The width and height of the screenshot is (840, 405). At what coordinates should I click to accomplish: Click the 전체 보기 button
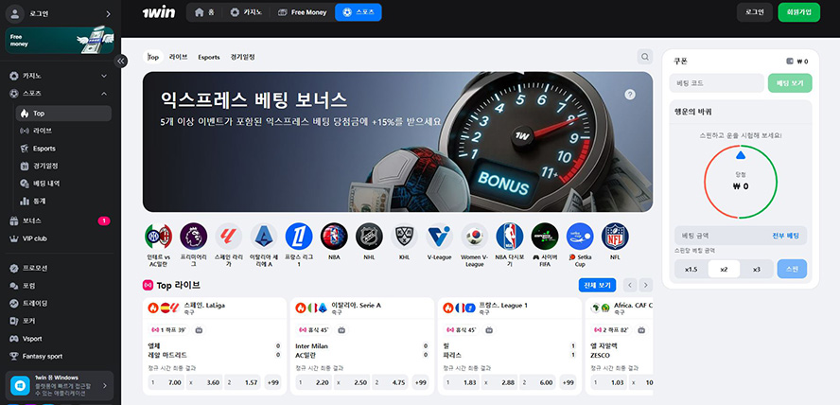coord(597,285)
